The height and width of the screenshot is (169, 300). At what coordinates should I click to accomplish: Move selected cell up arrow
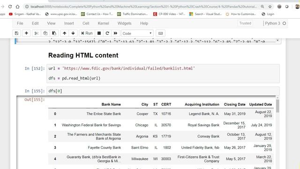[x=65, y=33]
